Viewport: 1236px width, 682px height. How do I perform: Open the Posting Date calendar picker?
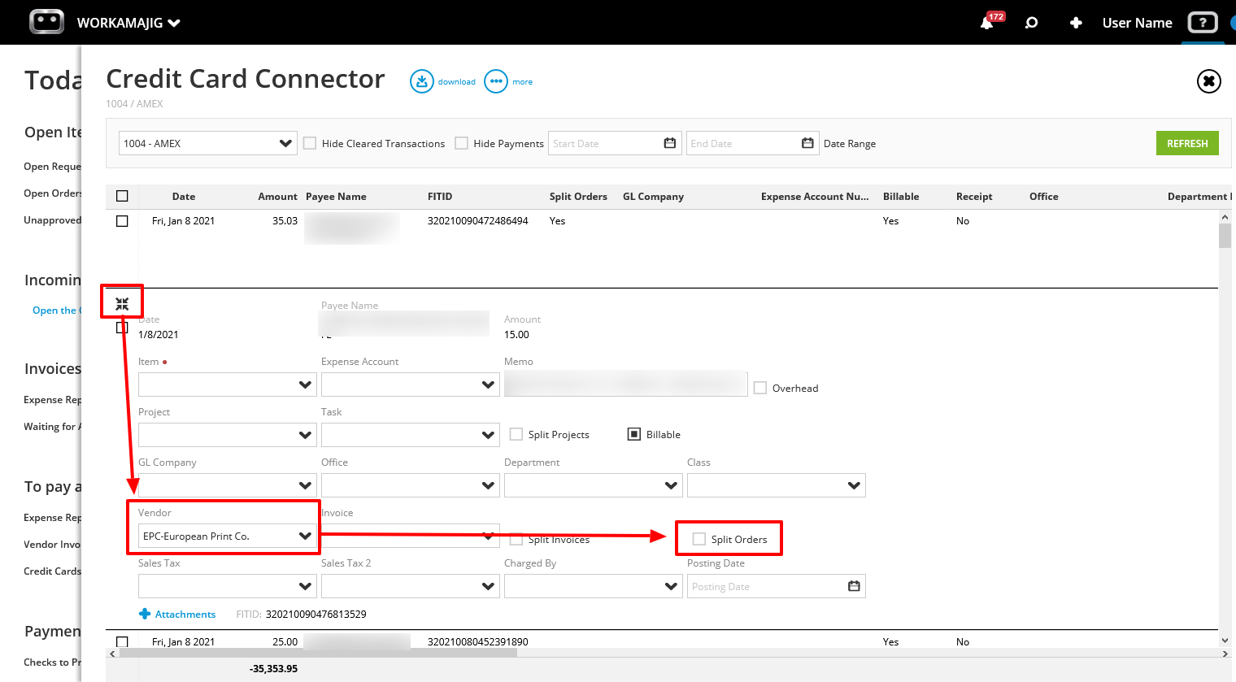pos(854,586)
